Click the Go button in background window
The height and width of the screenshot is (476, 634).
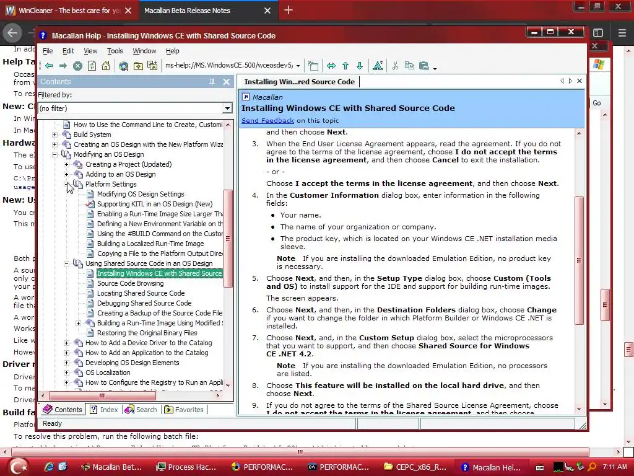pyautogui.click(x=597, y=104)
